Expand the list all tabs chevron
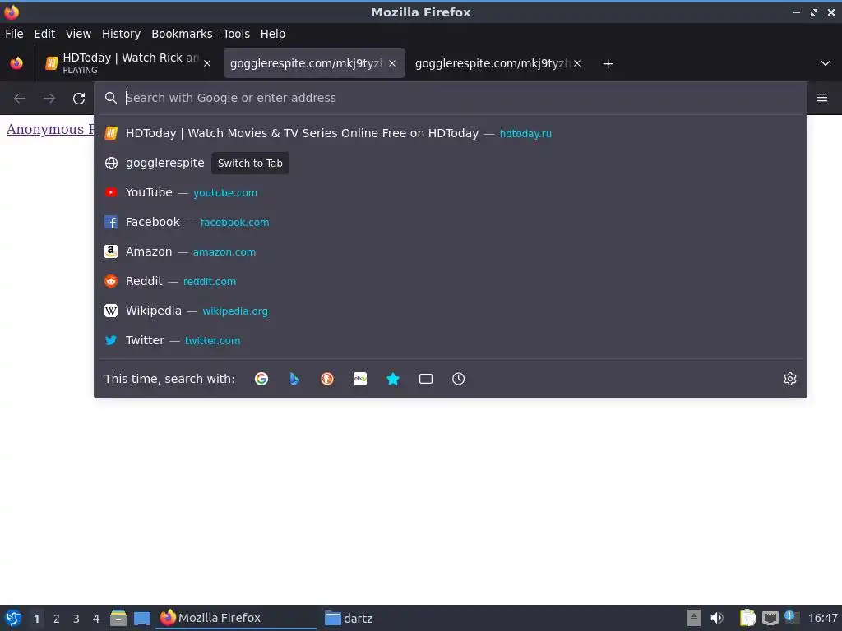Viewport: 842px width, 631px height. tap(826, 63)
